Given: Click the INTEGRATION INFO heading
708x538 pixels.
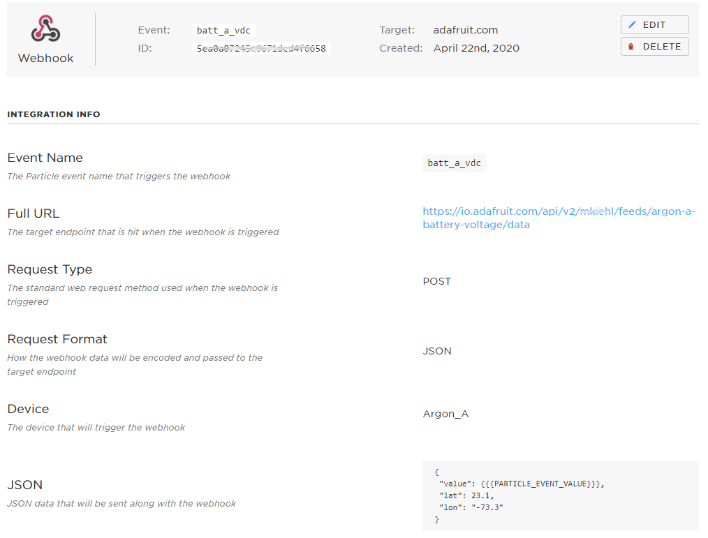Looking at the screenshot, I should click(54, 114).
